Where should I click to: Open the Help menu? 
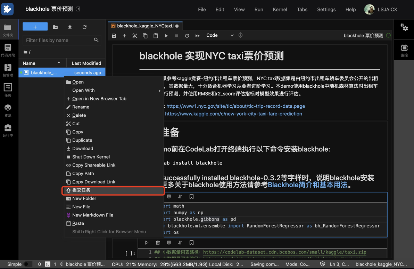[x=350, y=9]
